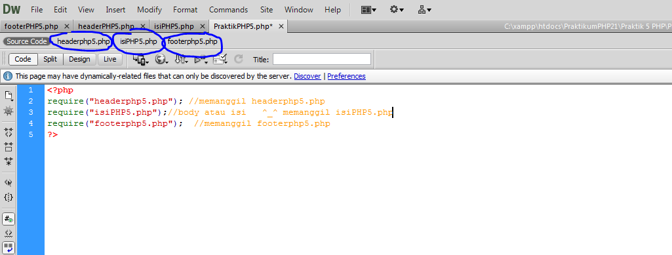The height and width of the screenshot is (255, 672).
Task: Open the Modify menu
Action: [x=149, y=9]
